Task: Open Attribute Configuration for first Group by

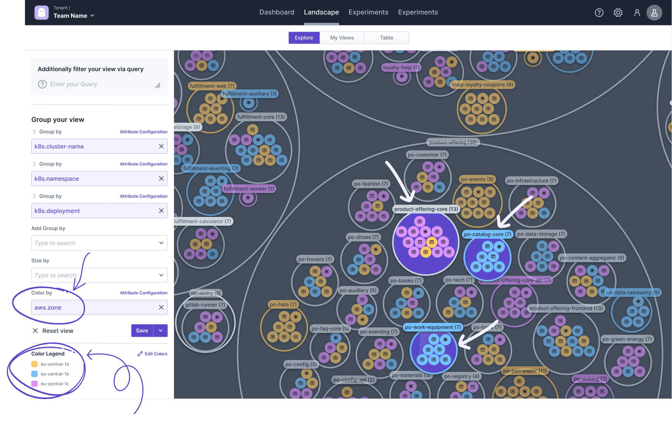Action: click(144, 132)
